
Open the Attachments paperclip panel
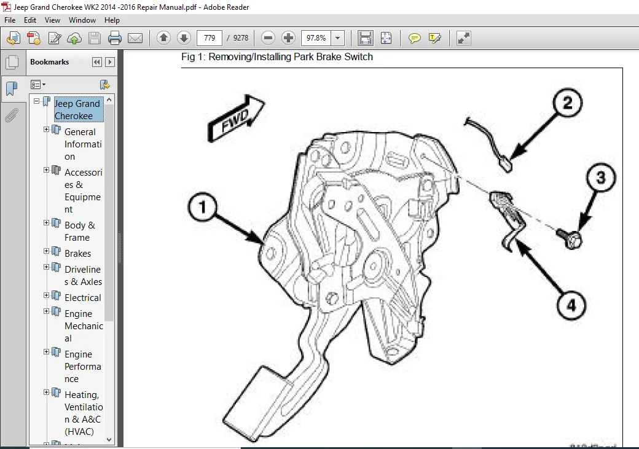pos(12,115)
